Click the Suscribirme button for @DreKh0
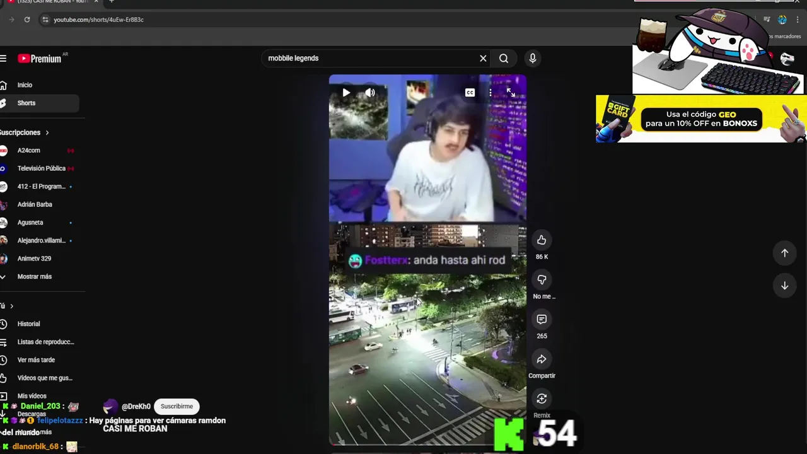 [177, 407]
